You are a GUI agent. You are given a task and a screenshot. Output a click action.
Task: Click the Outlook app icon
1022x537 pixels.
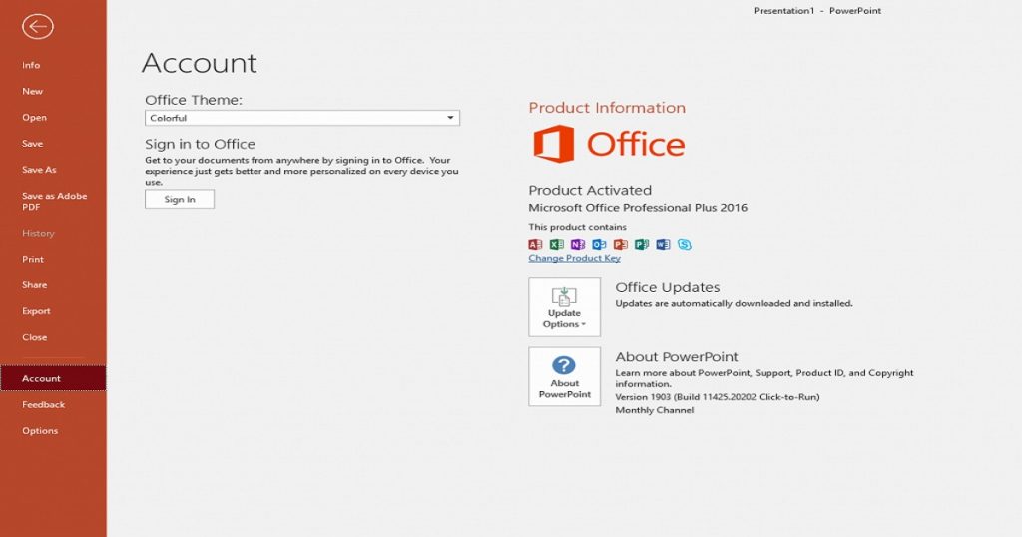599,244
